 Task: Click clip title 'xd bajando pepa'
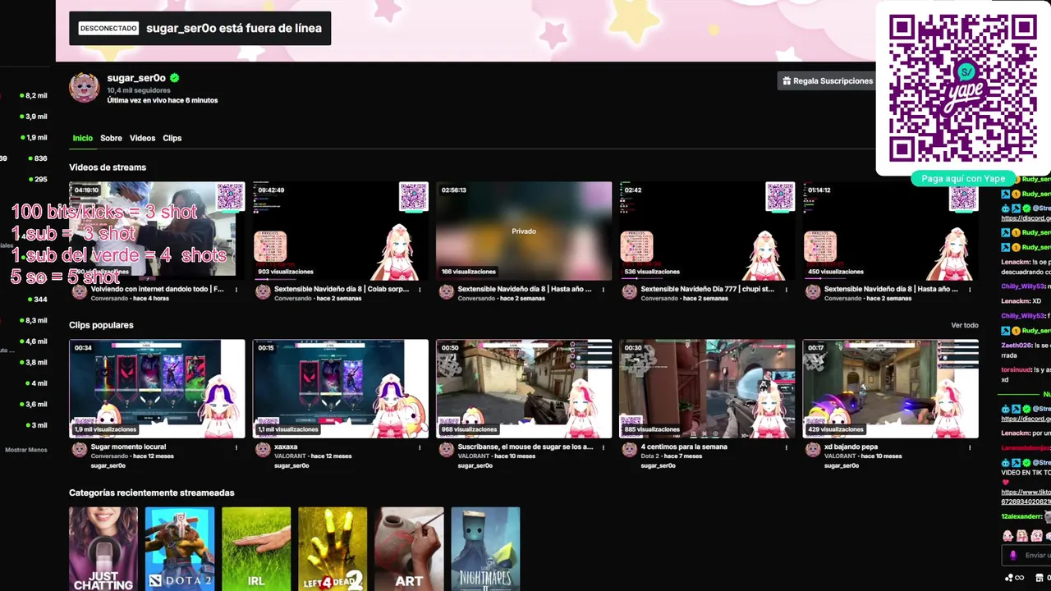coord(851,447)
